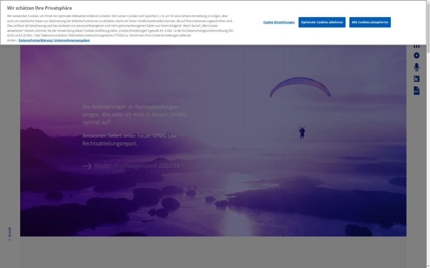The image size is (430, 268).
Task: Click the arrow icon before Rechtsabteilungsreport
Action: (87, 166)
